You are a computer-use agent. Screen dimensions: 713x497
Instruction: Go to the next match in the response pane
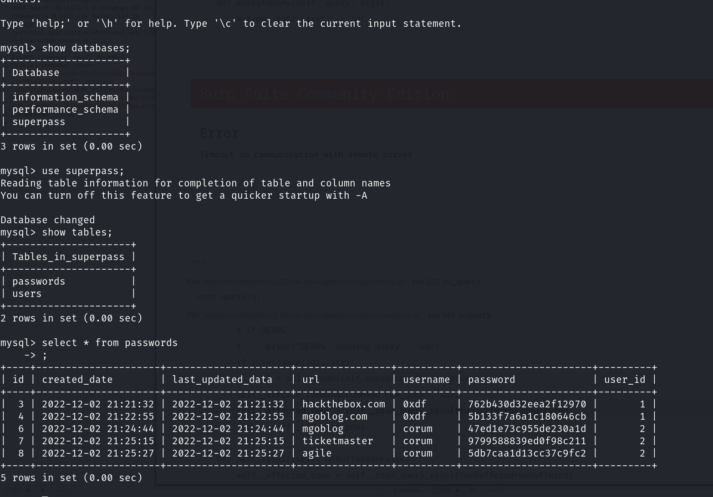pos(471,490)
